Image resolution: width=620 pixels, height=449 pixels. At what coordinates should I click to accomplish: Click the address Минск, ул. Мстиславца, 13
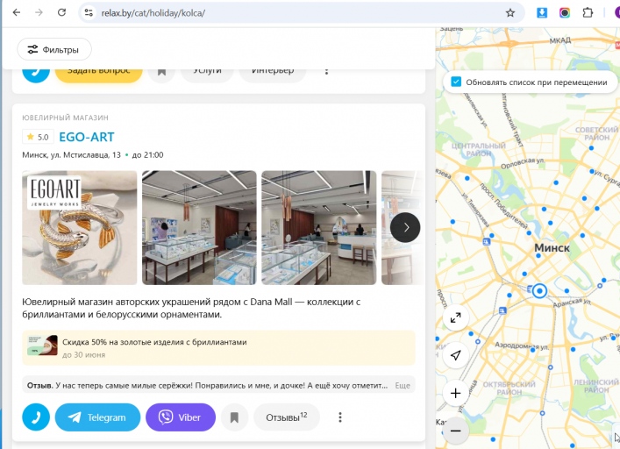coord(72,155)
